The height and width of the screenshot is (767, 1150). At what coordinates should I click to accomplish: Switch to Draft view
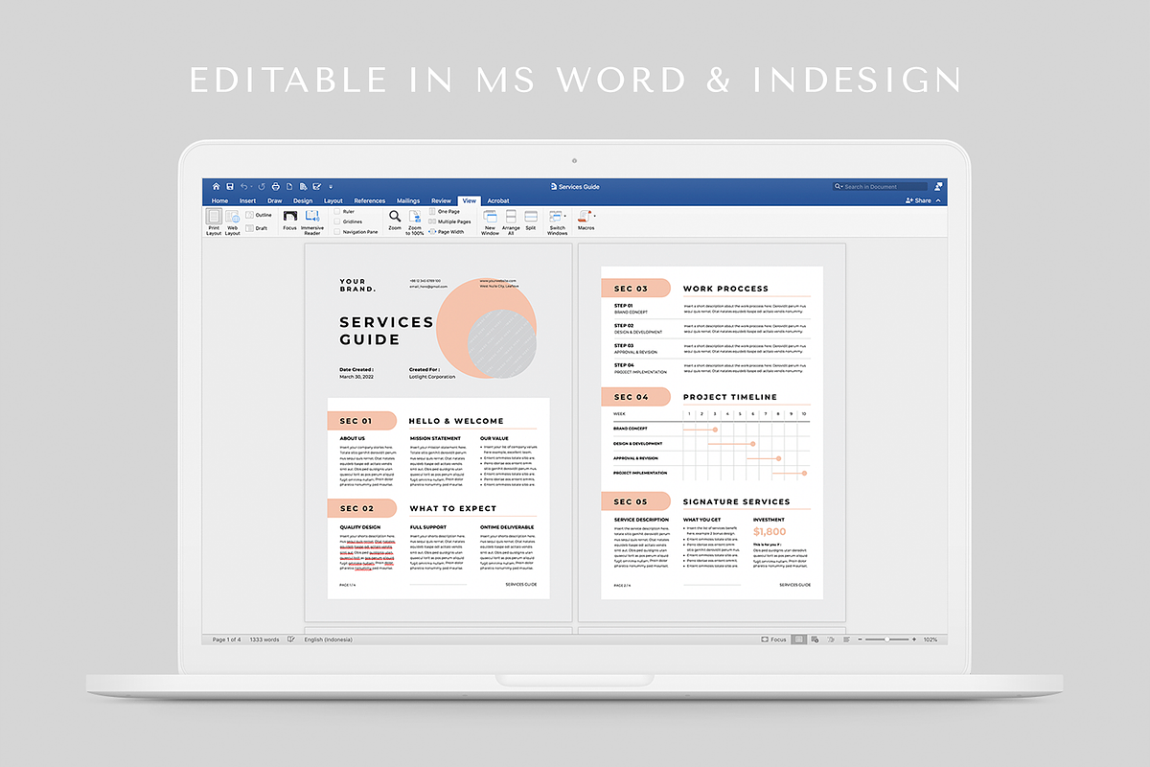pyautogui.click(x=257, y=228)
